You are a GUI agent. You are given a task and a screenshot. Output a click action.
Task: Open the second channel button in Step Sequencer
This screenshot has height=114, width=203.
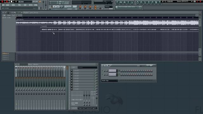coord(112,75)
